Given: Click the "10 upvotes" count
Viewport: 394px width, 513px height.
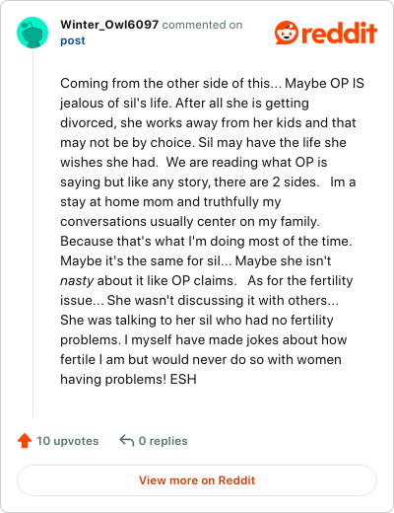Looking at the screenshot, I should point(67,441).
